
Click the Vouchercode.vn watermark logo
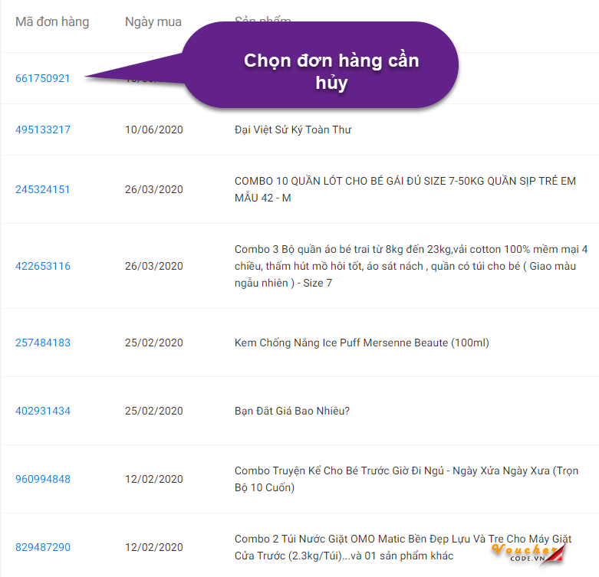pos(530,554)
